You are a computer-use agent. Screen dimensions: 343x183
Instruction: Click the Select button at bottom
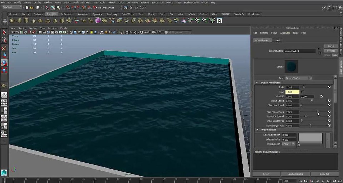[x=266, y=174]
